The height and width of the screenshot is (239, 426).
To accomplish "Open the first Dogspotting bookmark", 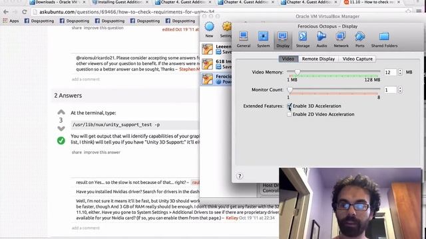I will 39,21.
